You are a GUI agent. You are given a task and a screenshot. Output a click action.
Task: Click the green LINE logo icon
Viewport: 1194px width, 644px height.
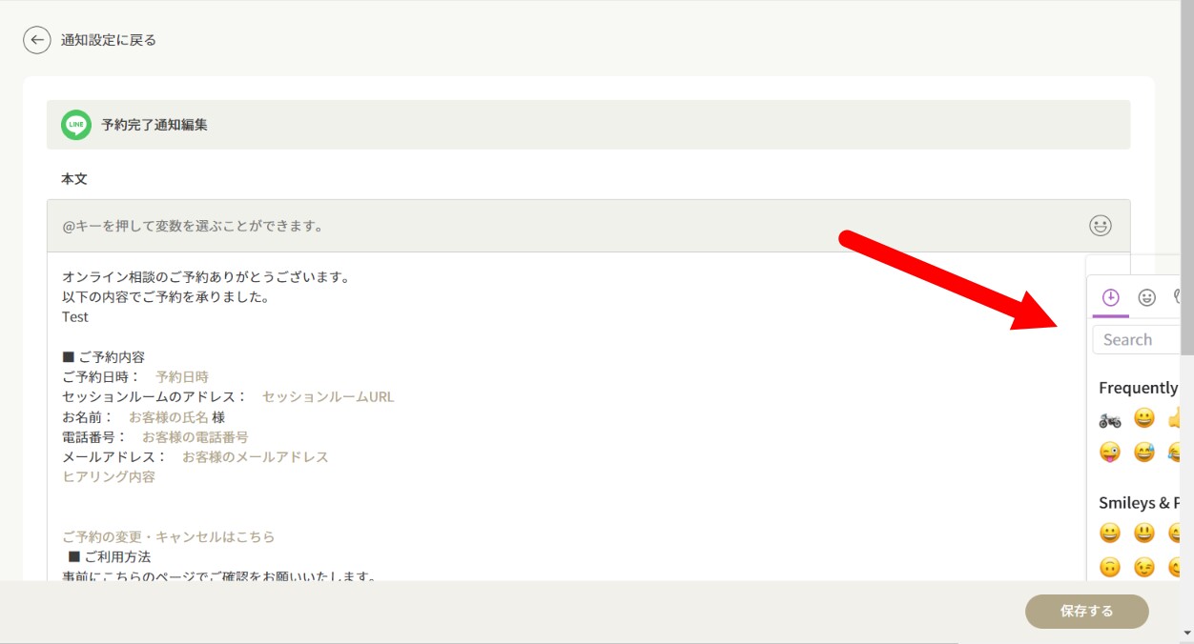(x=76, y=125)
